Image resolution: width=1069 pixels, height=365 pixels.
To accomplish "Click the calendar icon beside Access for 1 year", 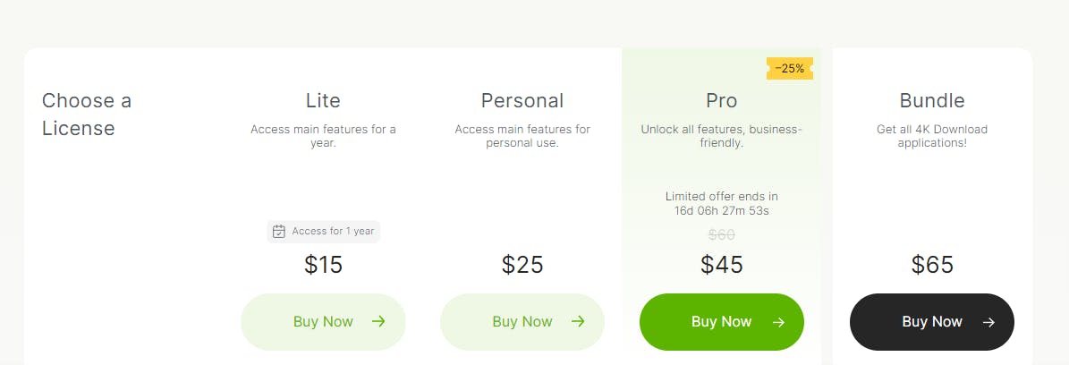I will (x=279, y=232).
